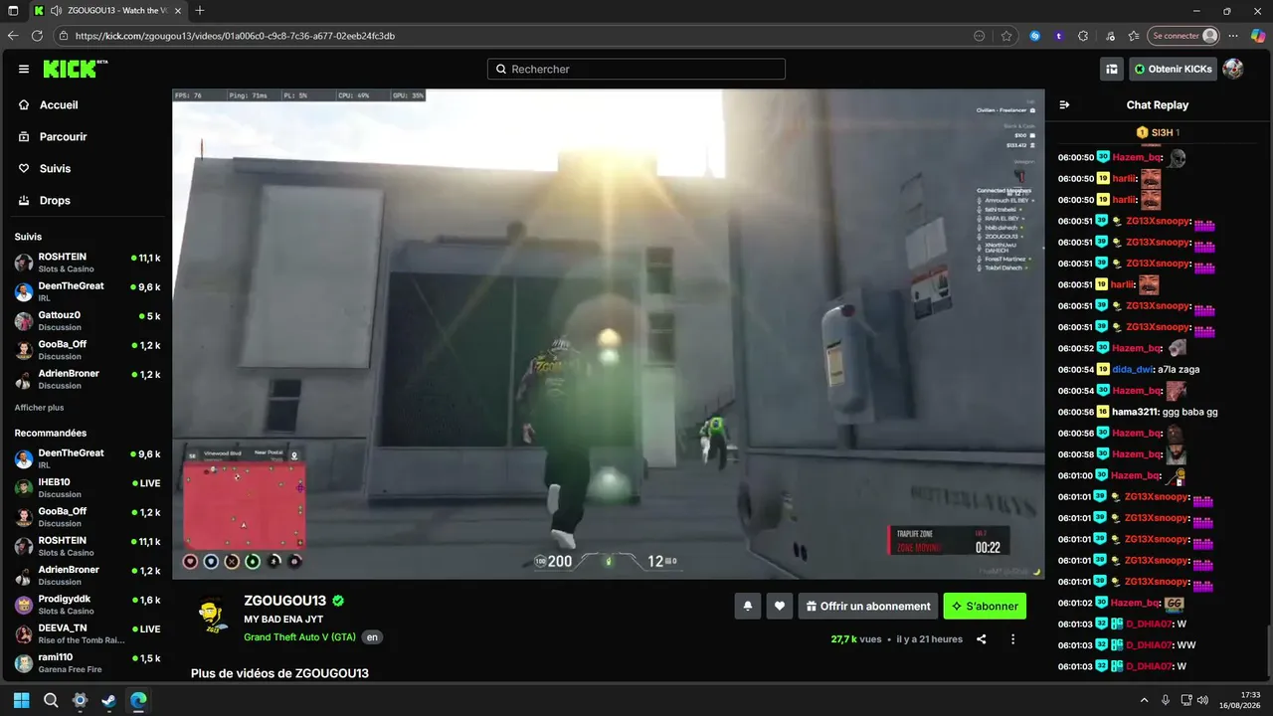1273x716 pixels.
Task: Click the Obtenir KICKs button
Action: (x=1173, y=69)
